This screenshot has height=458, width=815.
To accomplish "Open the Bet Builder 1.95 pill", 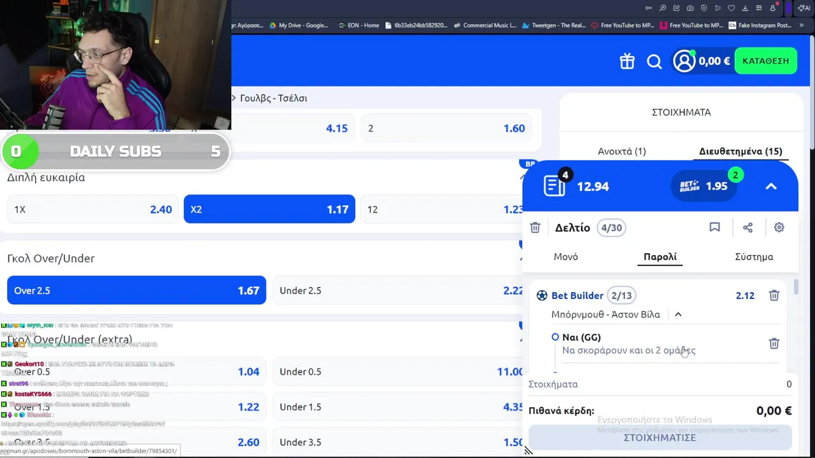I will pos(704,186).
